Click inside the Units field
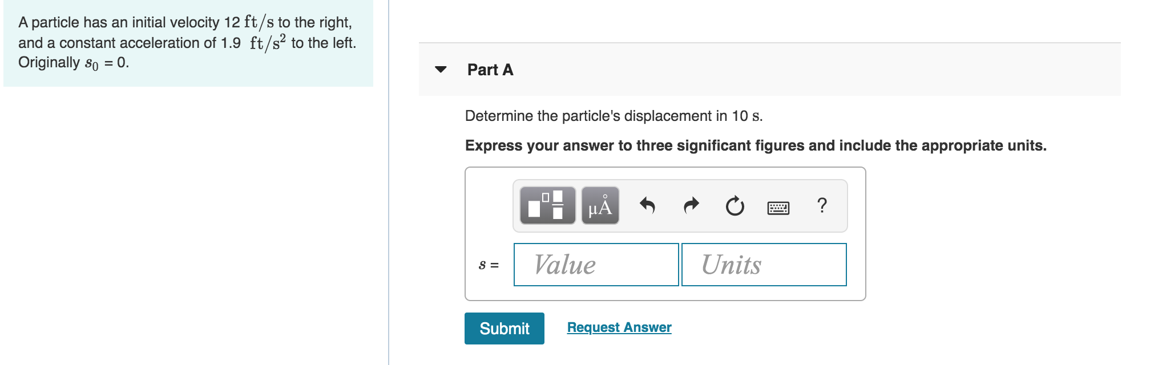Viewport: 1154px width, 365px height. coord(763,264)
